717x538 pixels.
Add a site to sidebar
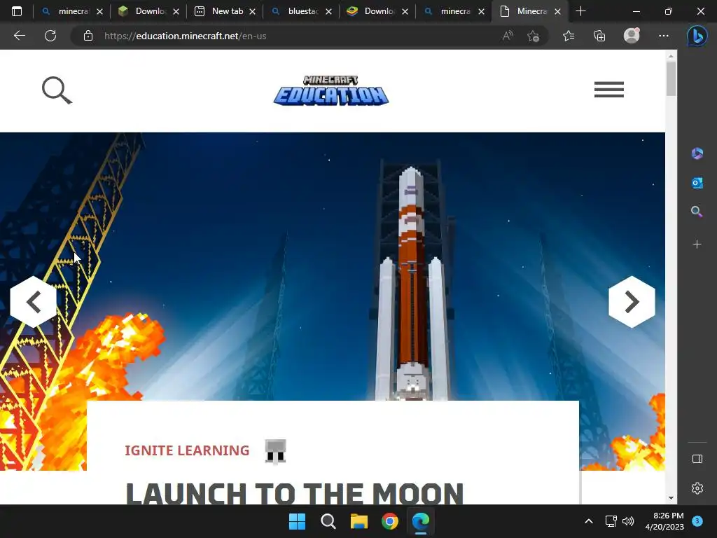coord(697,244)
